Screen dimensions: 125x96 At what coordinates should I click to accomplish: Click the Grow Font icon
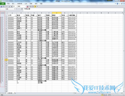click(x=12, y=6)
